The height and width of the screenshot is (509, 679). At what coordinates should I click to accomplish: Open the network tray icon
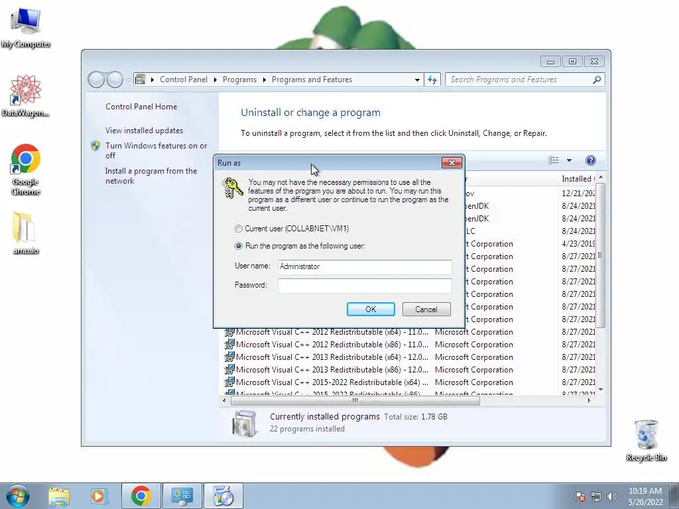point(596,496)
